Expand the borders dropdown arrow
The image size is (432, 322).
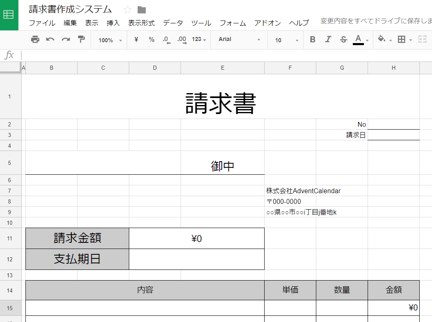(411, 40)
